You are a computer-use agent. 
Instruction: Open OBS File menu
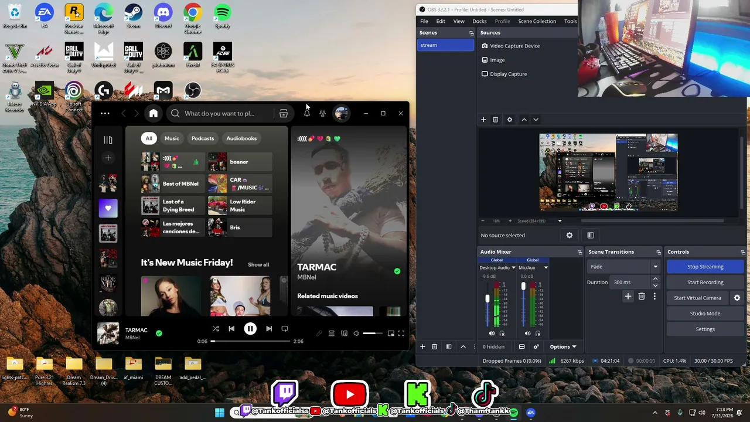click(x=424, y=21)
